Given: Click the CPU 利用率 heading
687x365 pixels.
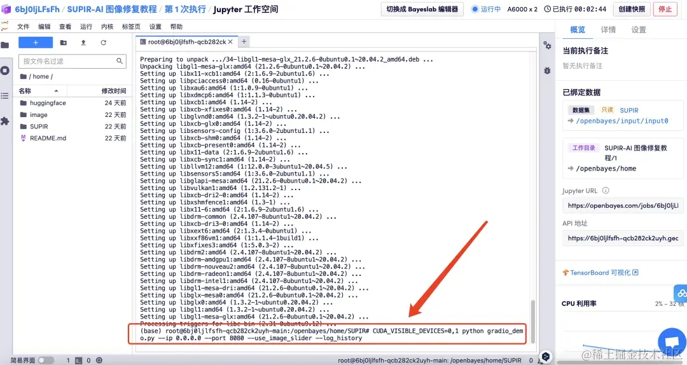Looking at the screenshot, I should point(579,304).
